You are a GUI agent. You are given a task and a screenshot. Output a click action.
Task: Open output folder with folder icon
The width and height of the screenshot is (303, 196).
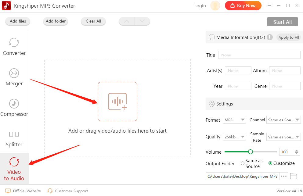(294, 176)
